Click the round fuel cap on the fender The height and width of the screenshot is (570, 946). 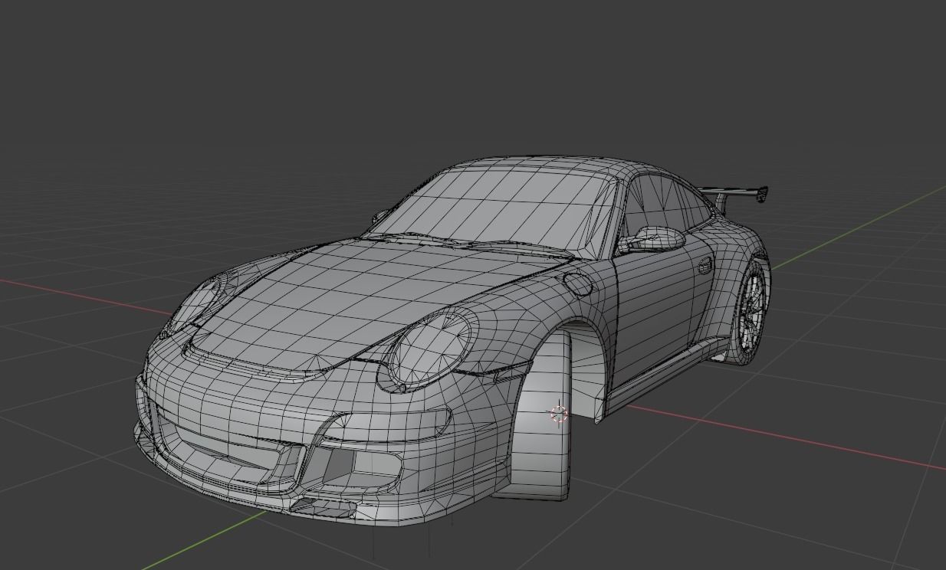pos(578,283)
